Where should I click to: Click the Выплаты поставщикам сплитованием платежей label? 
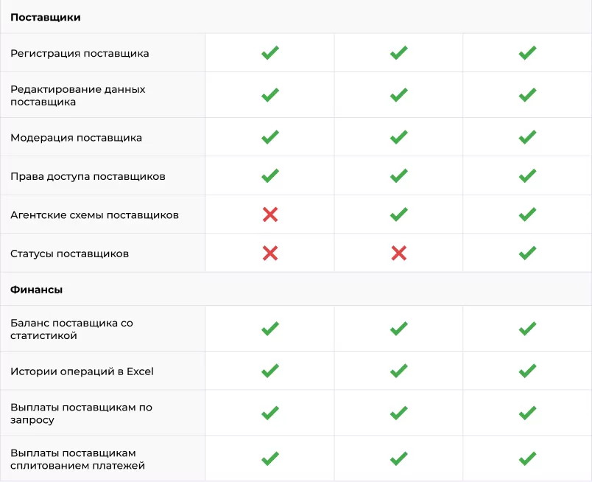click(x=77, y=458)
